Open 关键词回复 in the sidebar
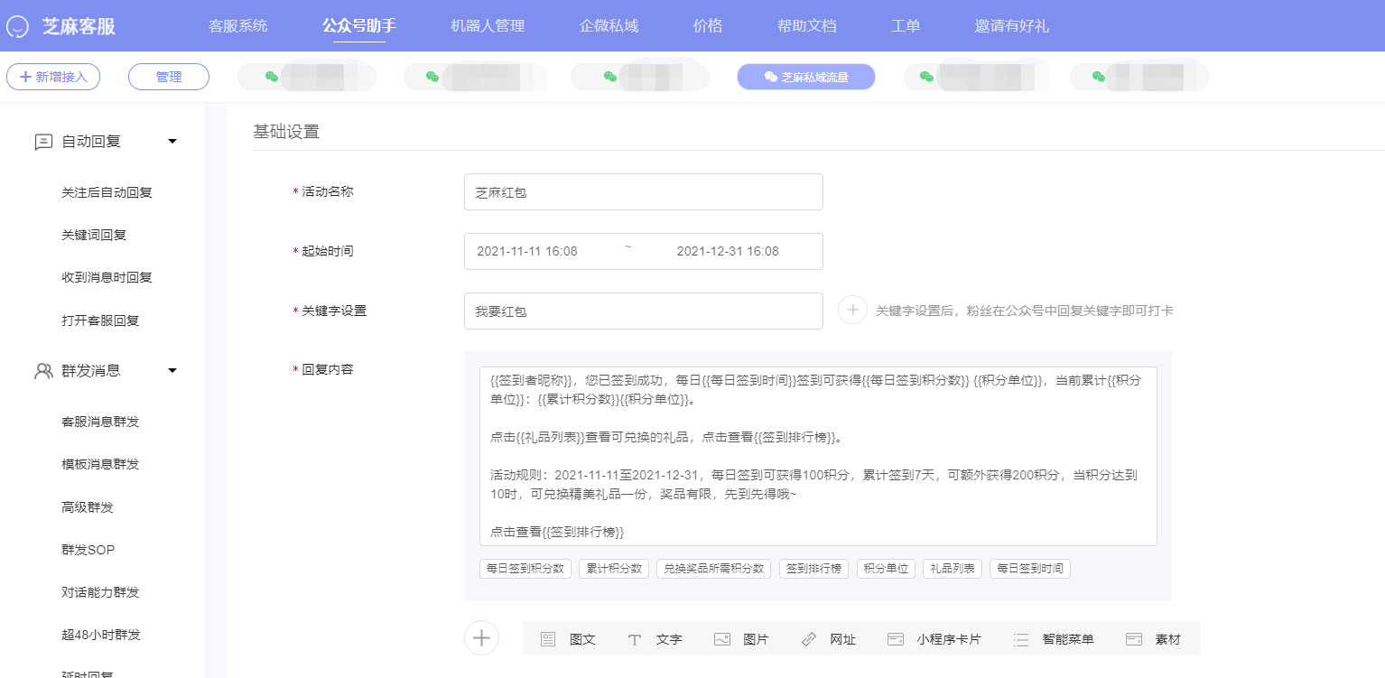Viewport: 1385px width, 678px height. click(x=94, y=235)
